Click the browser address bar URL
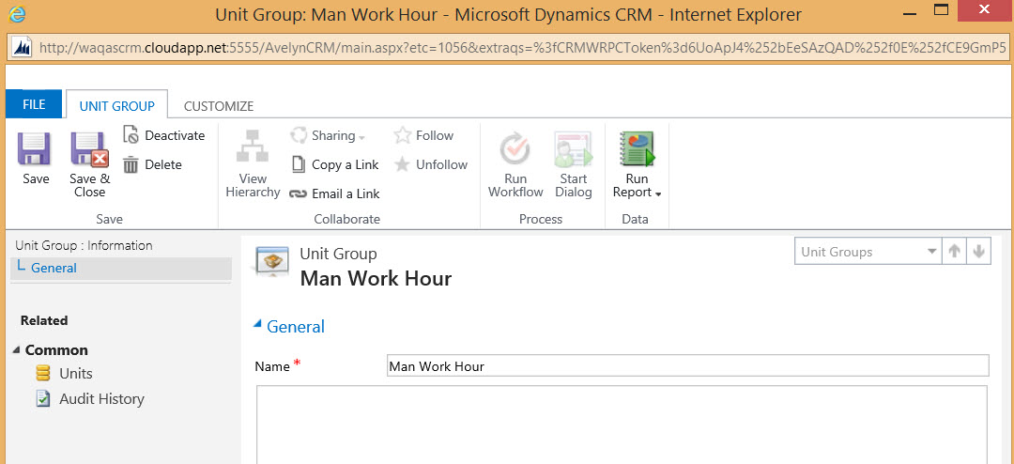The image size is (1014, 464). coord(523,47)
